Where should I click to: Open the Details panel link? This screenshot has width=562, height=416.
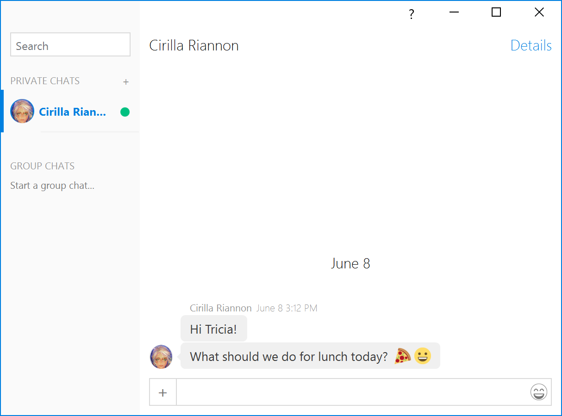(x=531, y=45)
